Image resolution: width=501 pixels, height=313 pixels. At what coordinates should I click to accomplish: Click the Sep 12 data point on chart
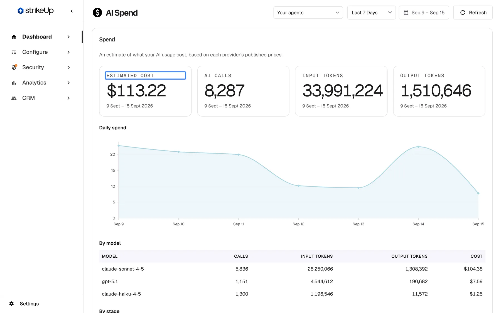click(298, 186)
